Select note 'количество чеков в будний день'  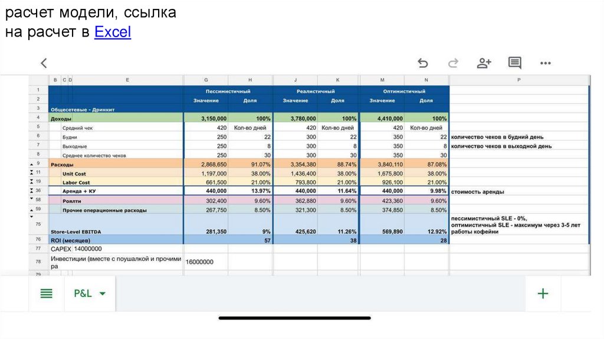click(x=519, y=136)
